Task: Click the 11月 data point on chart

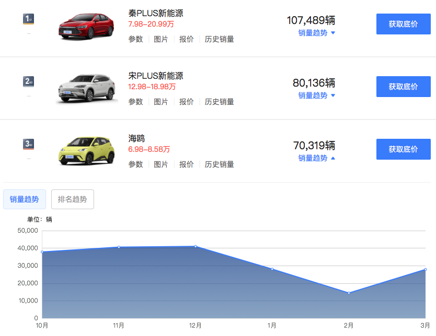Action: coord(119,247)
